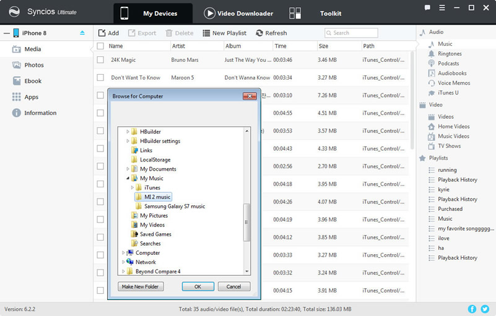
Task: Refresh the media list
Action: 271,33
